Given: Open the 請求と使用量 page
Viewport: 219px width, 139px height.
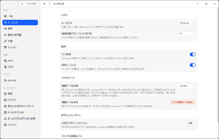Looking at the screenshot, I should [x=20, y=35].
